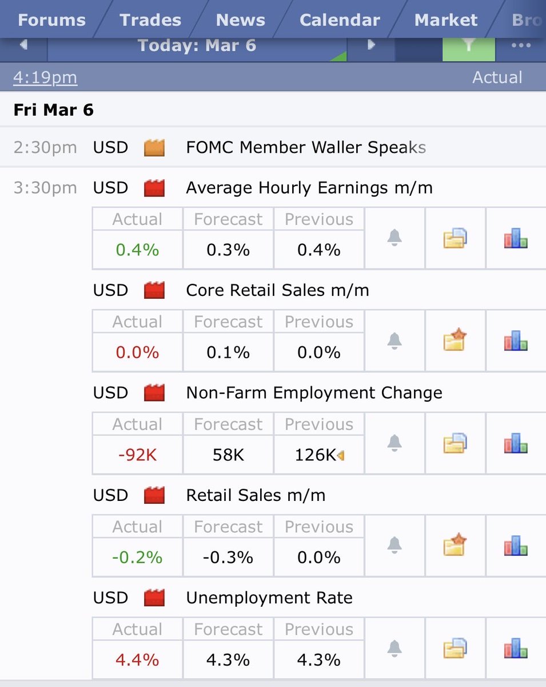546x687 pixels.
Task: Click the Actual column header
Action: 497,77
